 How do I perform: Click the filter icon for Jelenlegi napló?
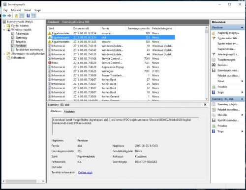(x=214, y=54)
